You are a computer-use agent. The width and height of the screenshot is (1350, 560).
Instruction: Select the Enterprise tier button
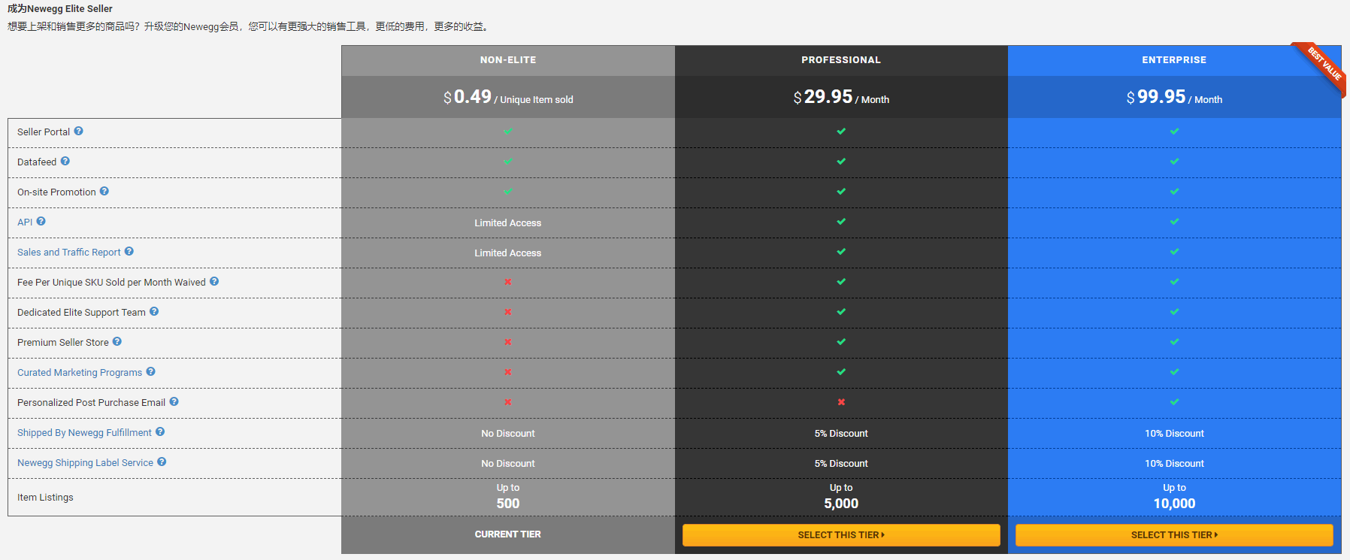1174,535
